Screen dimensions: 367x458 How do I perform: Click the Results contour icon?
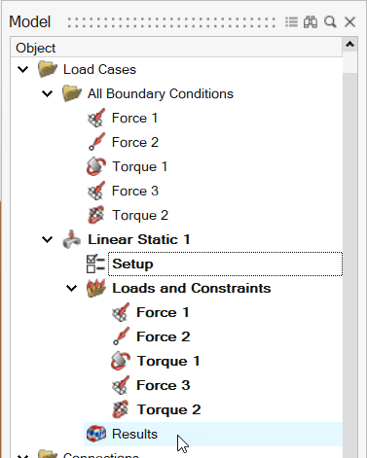96,434
